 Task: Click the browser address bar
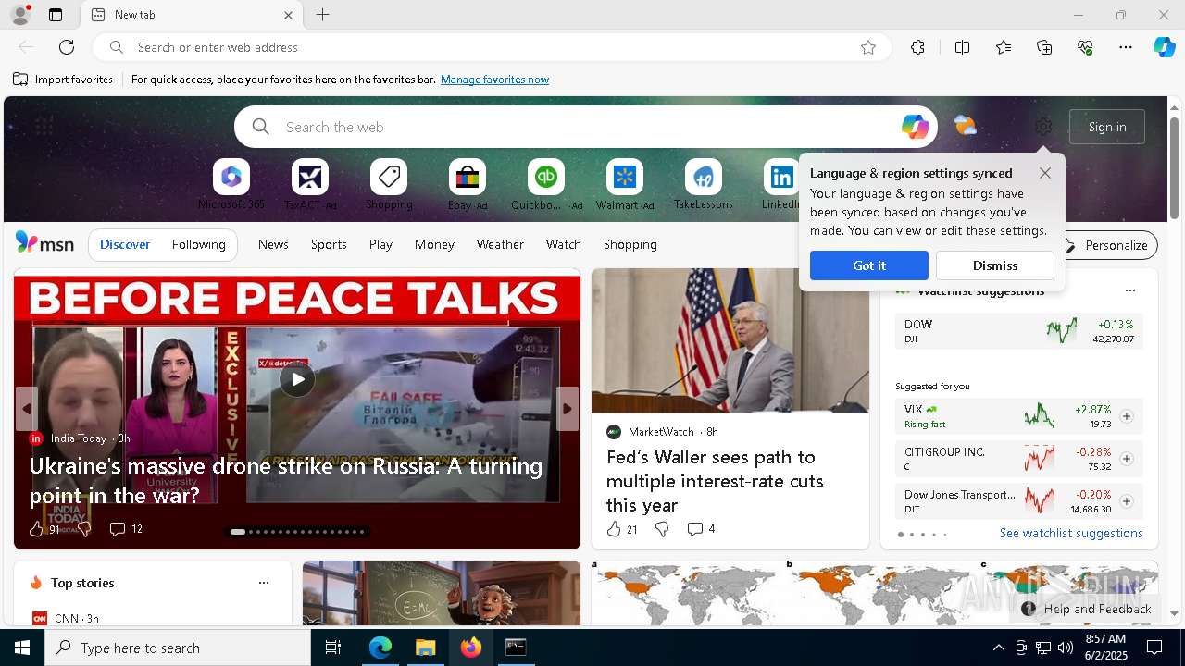(491, 47)
